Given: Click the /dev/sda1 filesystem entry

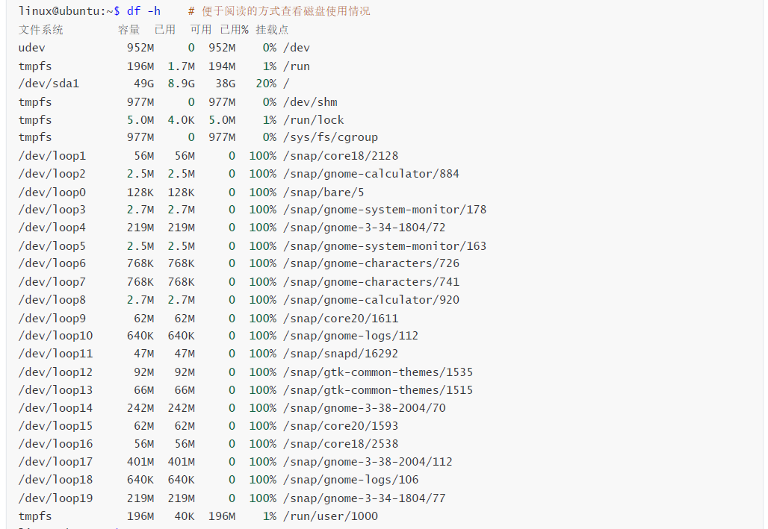Looking at the screenshot, I should click(x=49, y=84).
